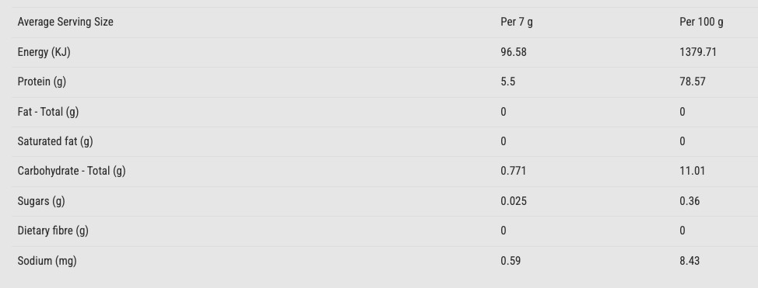Click the Saturated fat (g) label
The image size is (758, 288).
tap(55, 141)
